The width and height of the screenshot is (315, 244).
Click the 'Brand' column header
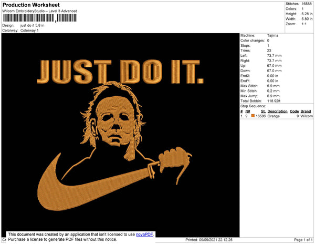[306, 111]
